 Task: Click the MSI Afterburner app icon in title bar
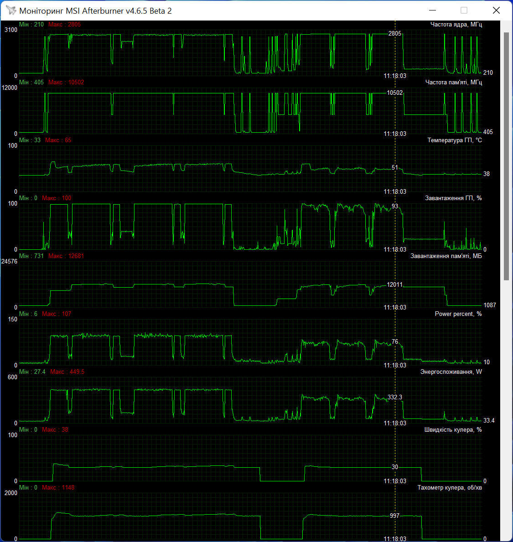(x=11, y=10)
